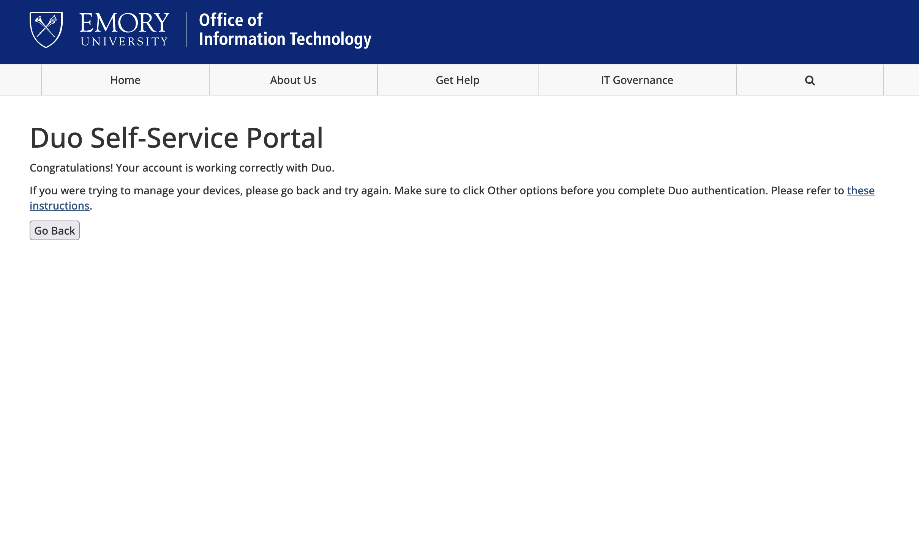Open the search magnifier icon
The width and height of the screenshot is (919, 539).
[810, 80]
